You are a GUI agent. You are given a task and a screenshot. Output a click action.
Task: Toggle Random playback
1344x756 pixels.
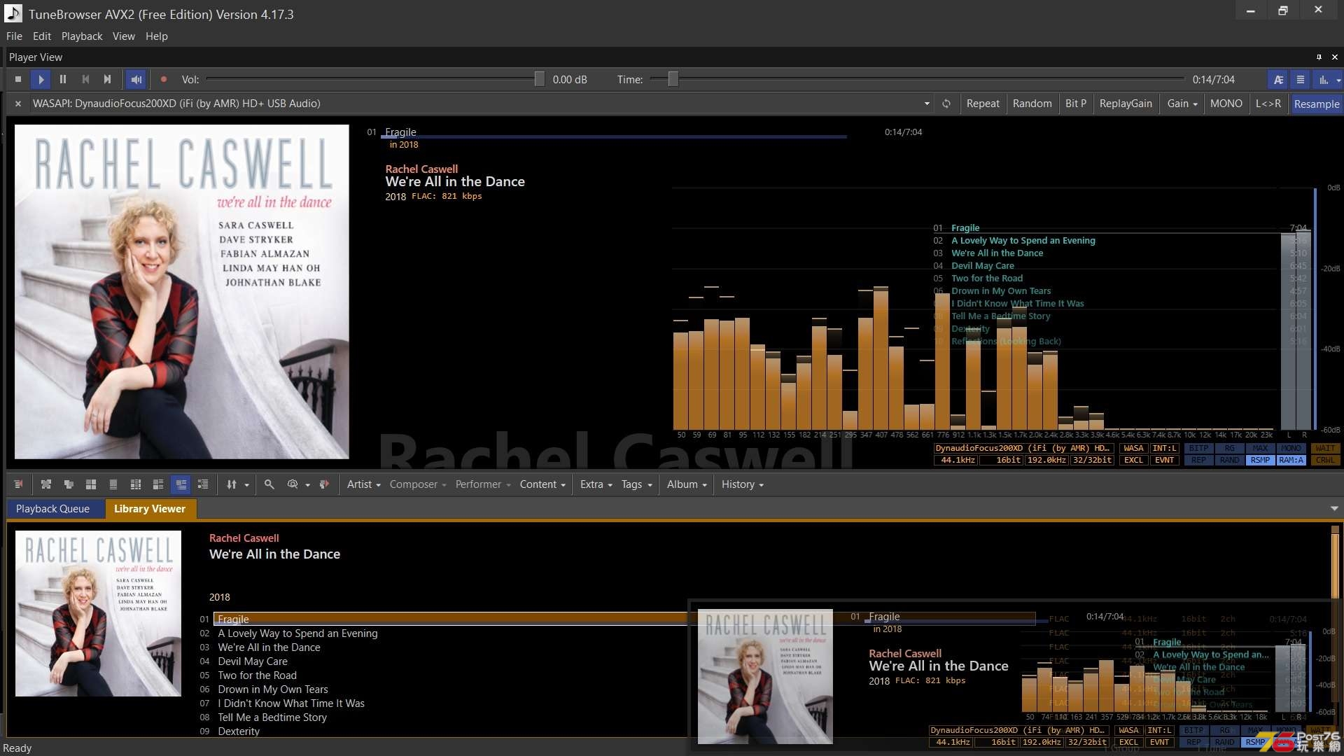1032,104
